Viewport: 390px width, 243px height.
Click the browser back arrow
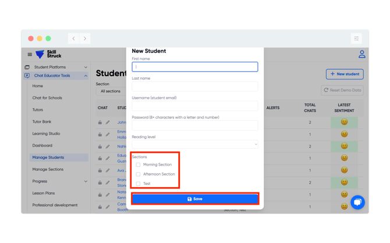[74, 38]
